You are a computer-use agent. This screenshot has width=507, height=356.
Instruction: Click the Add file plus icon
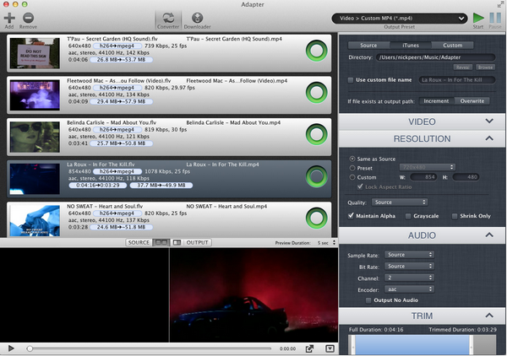(x=8, y=17)
